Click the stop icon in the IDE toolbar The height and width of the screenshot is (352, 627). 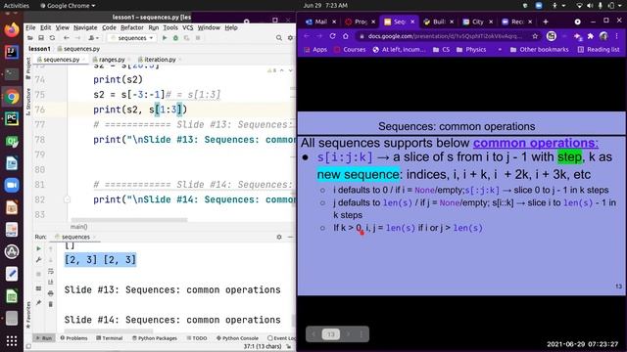tap(198, 38)
